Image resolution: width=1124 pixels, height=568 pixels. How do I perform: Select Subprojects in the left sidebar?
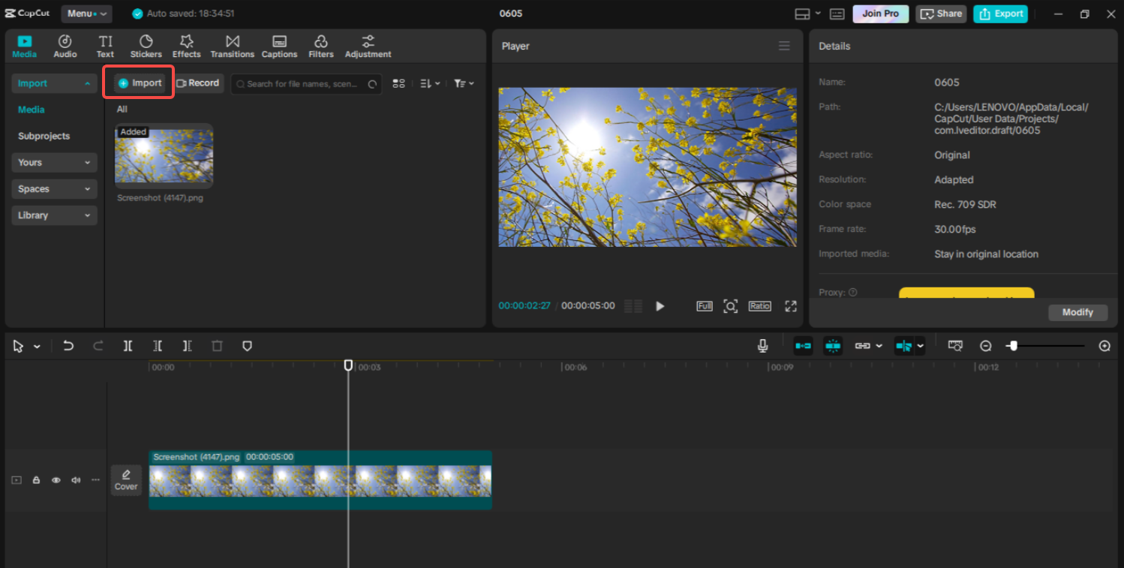[x=44, y=137]
